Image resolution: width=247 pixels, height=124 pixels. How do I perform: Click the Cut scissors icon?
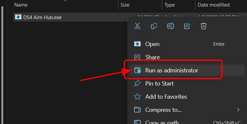pos(137,26)
